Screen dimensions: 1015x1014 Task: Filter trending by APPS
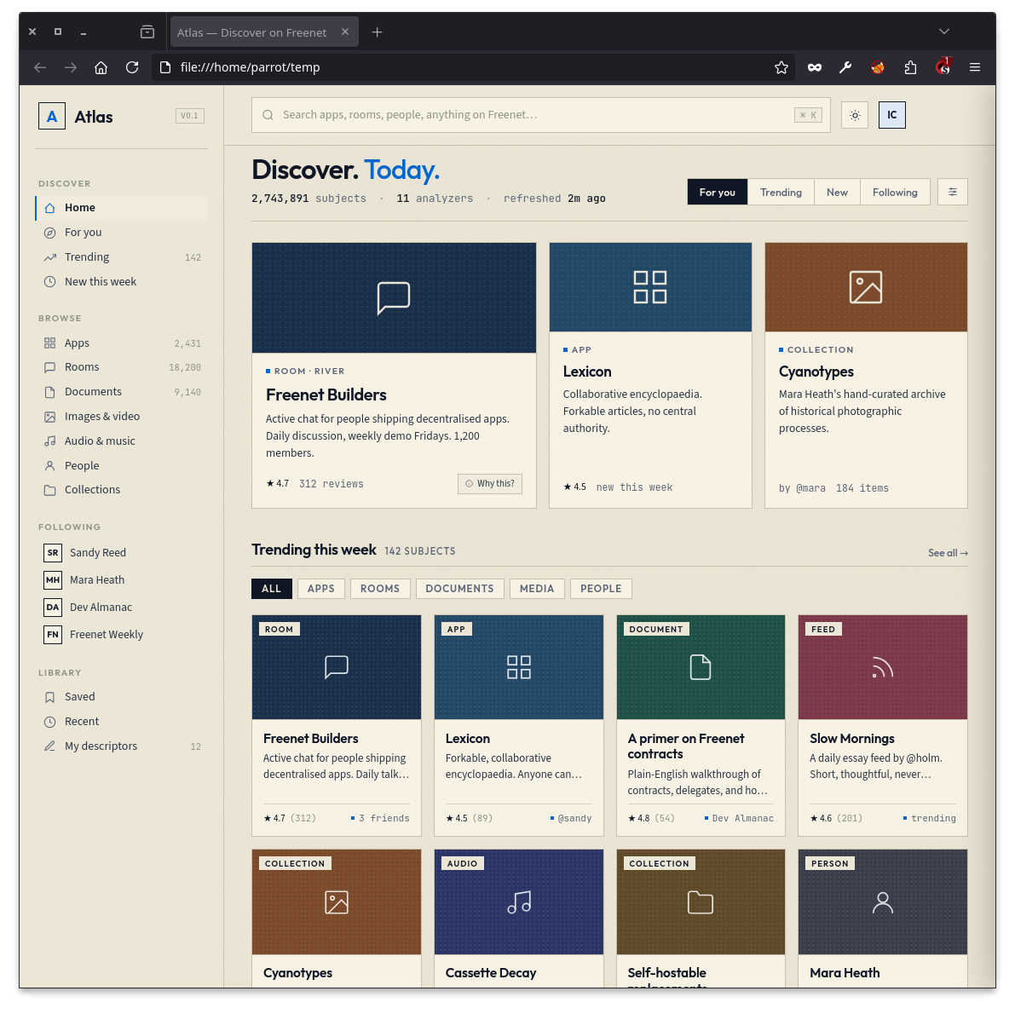321,589
